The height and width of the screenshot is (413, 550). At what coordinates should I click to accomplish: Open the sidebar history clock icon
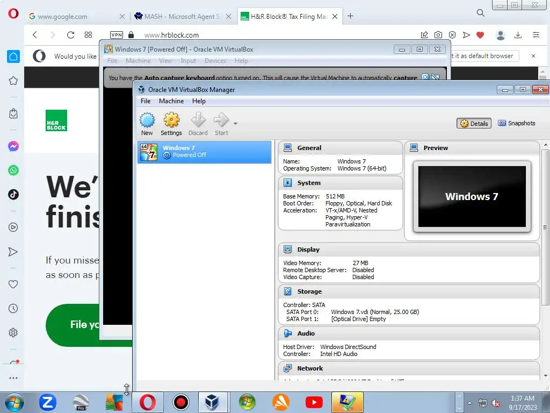[13, 308]
